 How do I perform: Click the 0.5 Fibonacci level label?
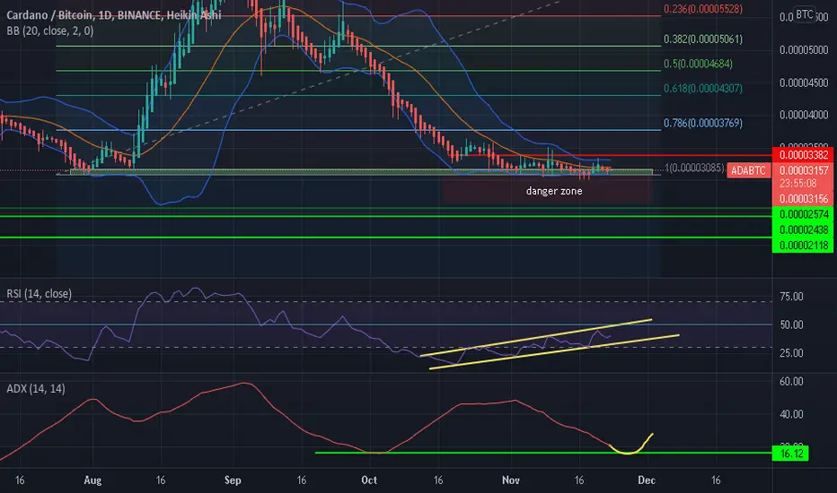coord(698,64)
